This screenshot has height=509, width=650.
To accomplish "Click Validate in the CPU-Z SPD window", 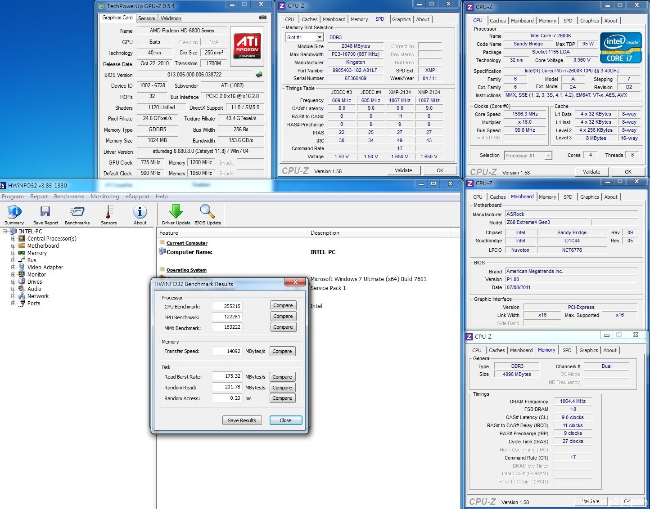I will (x=404, y=170).
